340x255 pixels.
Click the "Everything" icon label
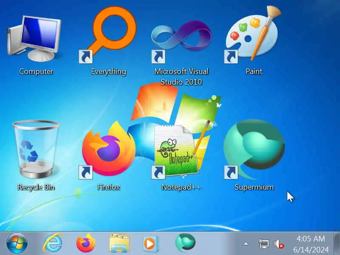pos(108,71)
